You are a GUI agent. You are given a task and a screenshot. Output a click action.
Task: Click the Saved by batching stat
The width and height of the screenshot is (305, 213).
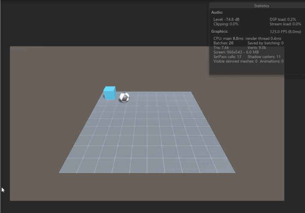(x=265, y=43)
